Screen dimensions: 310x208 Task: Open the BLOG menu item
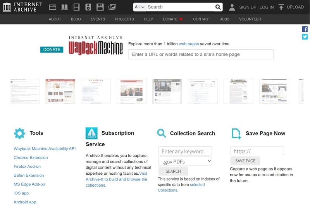[x=76, y=19]
